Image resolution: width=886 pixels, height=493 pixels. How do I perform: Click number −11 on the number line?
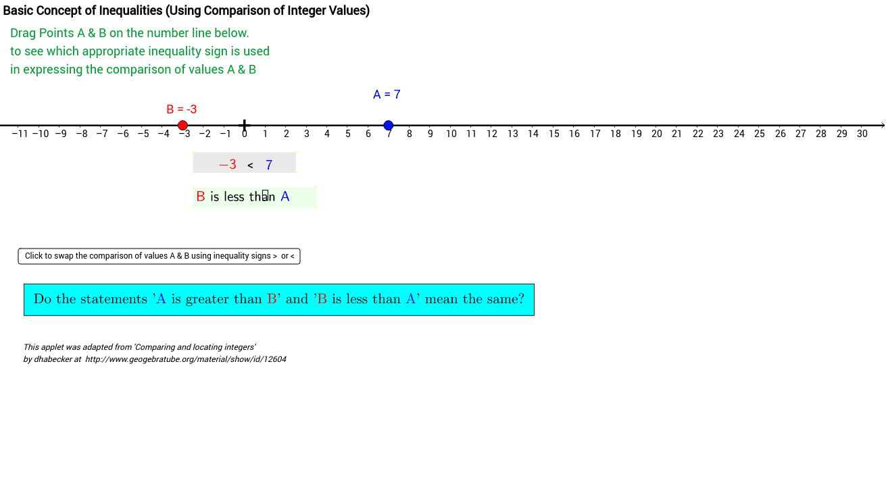[x=20, y=134]
